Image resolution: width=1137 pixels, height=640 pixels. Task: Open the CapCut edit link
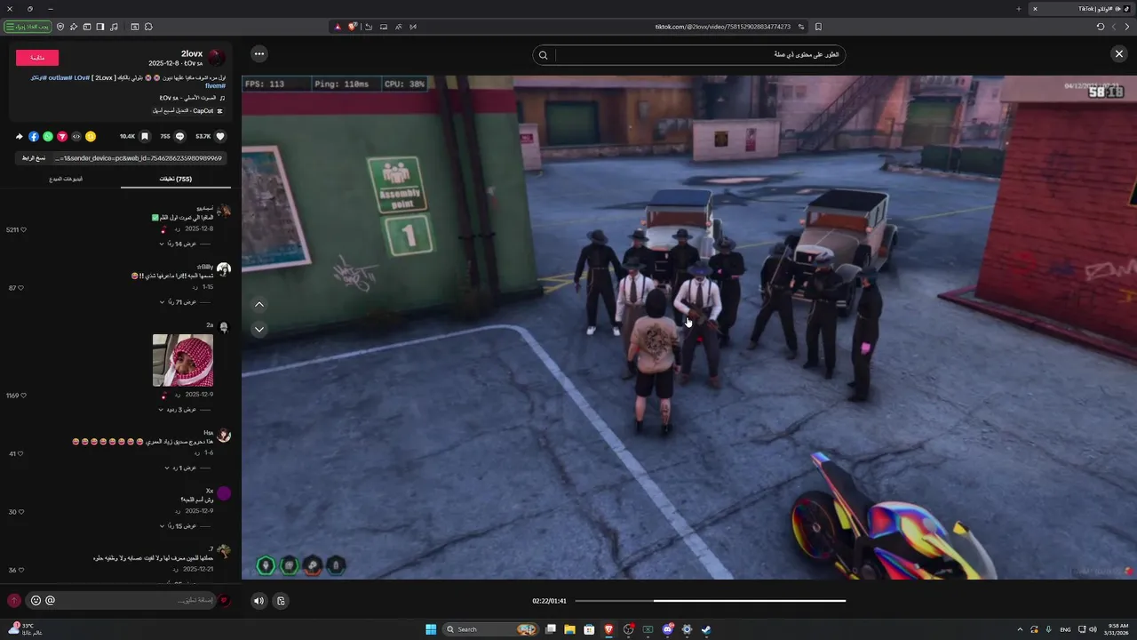pyautogui.click(x=189, y=111)
